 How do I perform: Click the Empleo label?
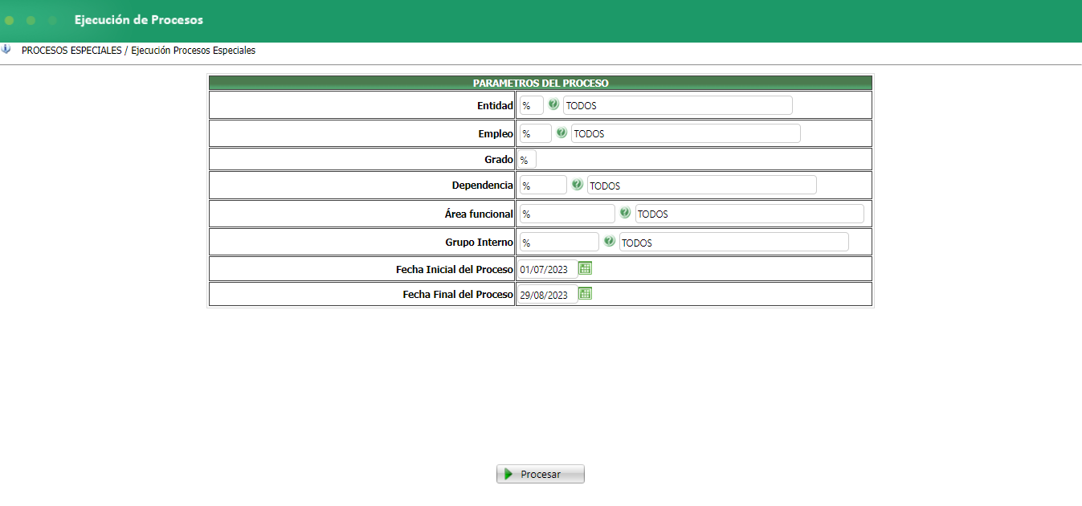pos(495,133)
